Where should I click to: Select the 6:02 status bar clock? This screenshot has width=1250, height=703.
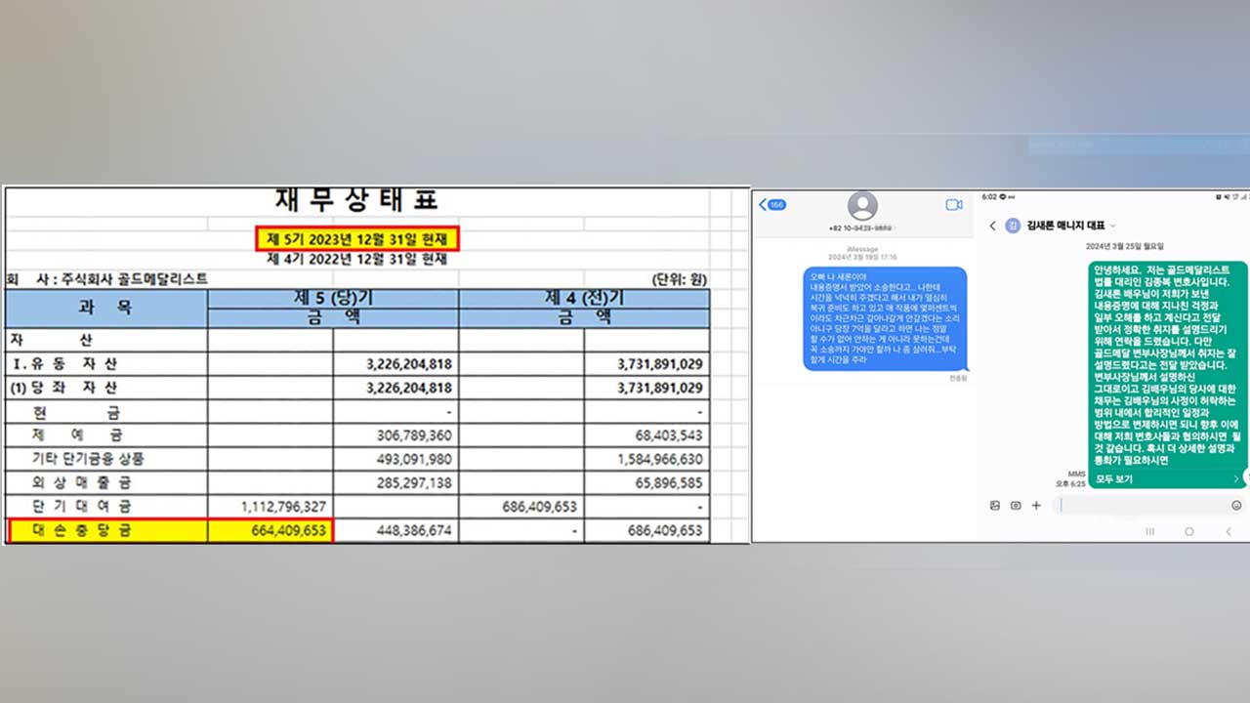[989, 197]
